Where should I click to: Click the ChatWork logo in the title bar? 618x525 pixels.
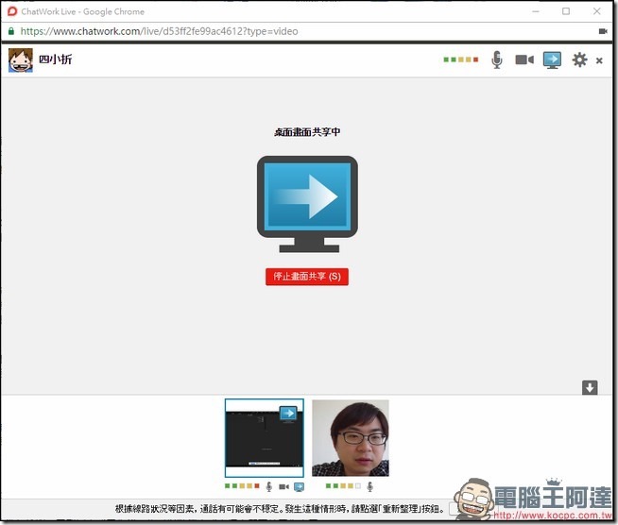(12, 11)
